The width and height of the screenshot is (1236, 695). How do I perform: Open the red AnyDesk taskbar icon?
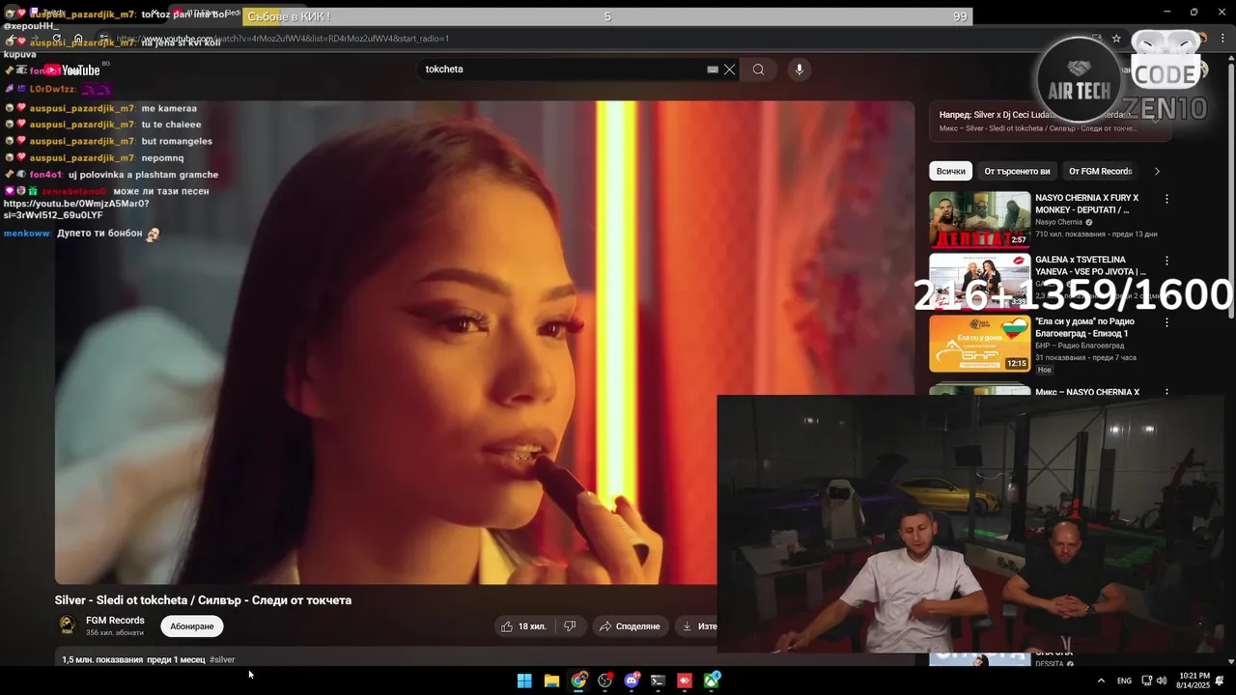[685, 681]
